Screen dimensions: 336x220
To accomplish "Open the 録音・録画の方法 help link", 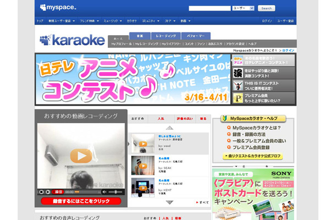I will [x=249, y=134].
